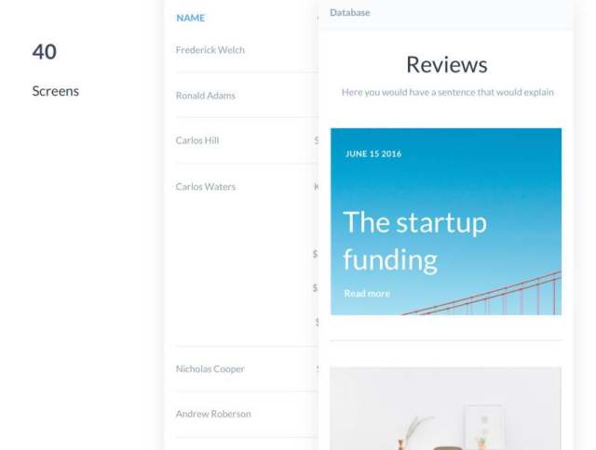The image size is (596, 450).
Task: Click the JUNE 15 2016 date label
Action: click(x=373, y=153)
